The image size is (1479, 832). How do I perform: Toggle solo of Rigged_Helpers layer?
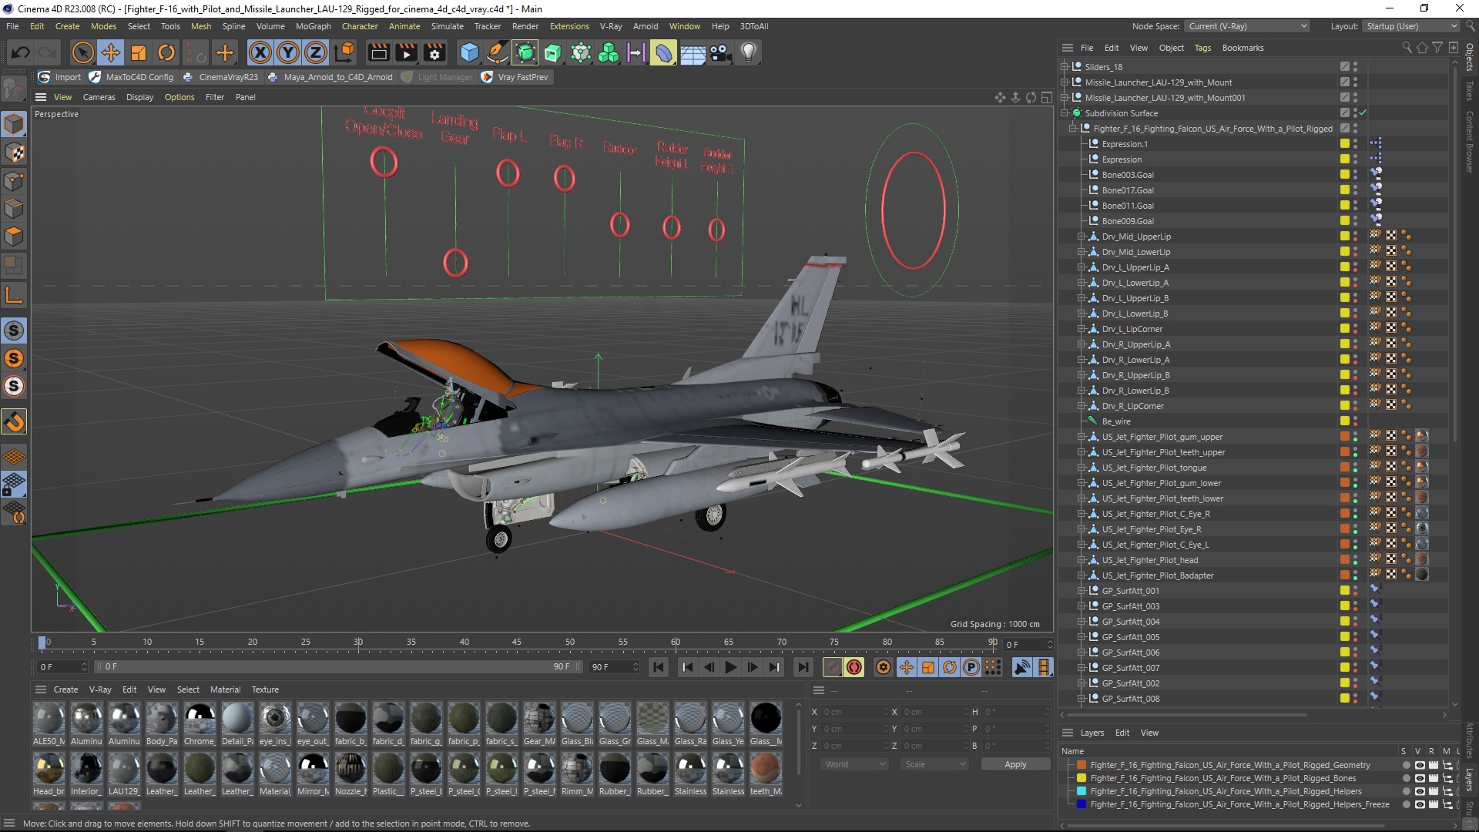pos(1407,791)
